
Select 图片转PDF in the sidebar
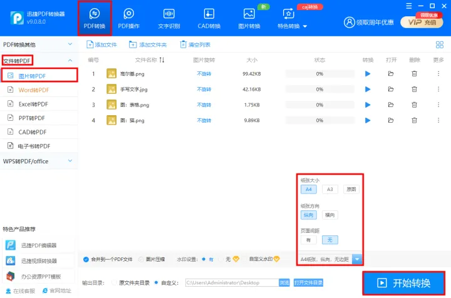click(39, 76)
